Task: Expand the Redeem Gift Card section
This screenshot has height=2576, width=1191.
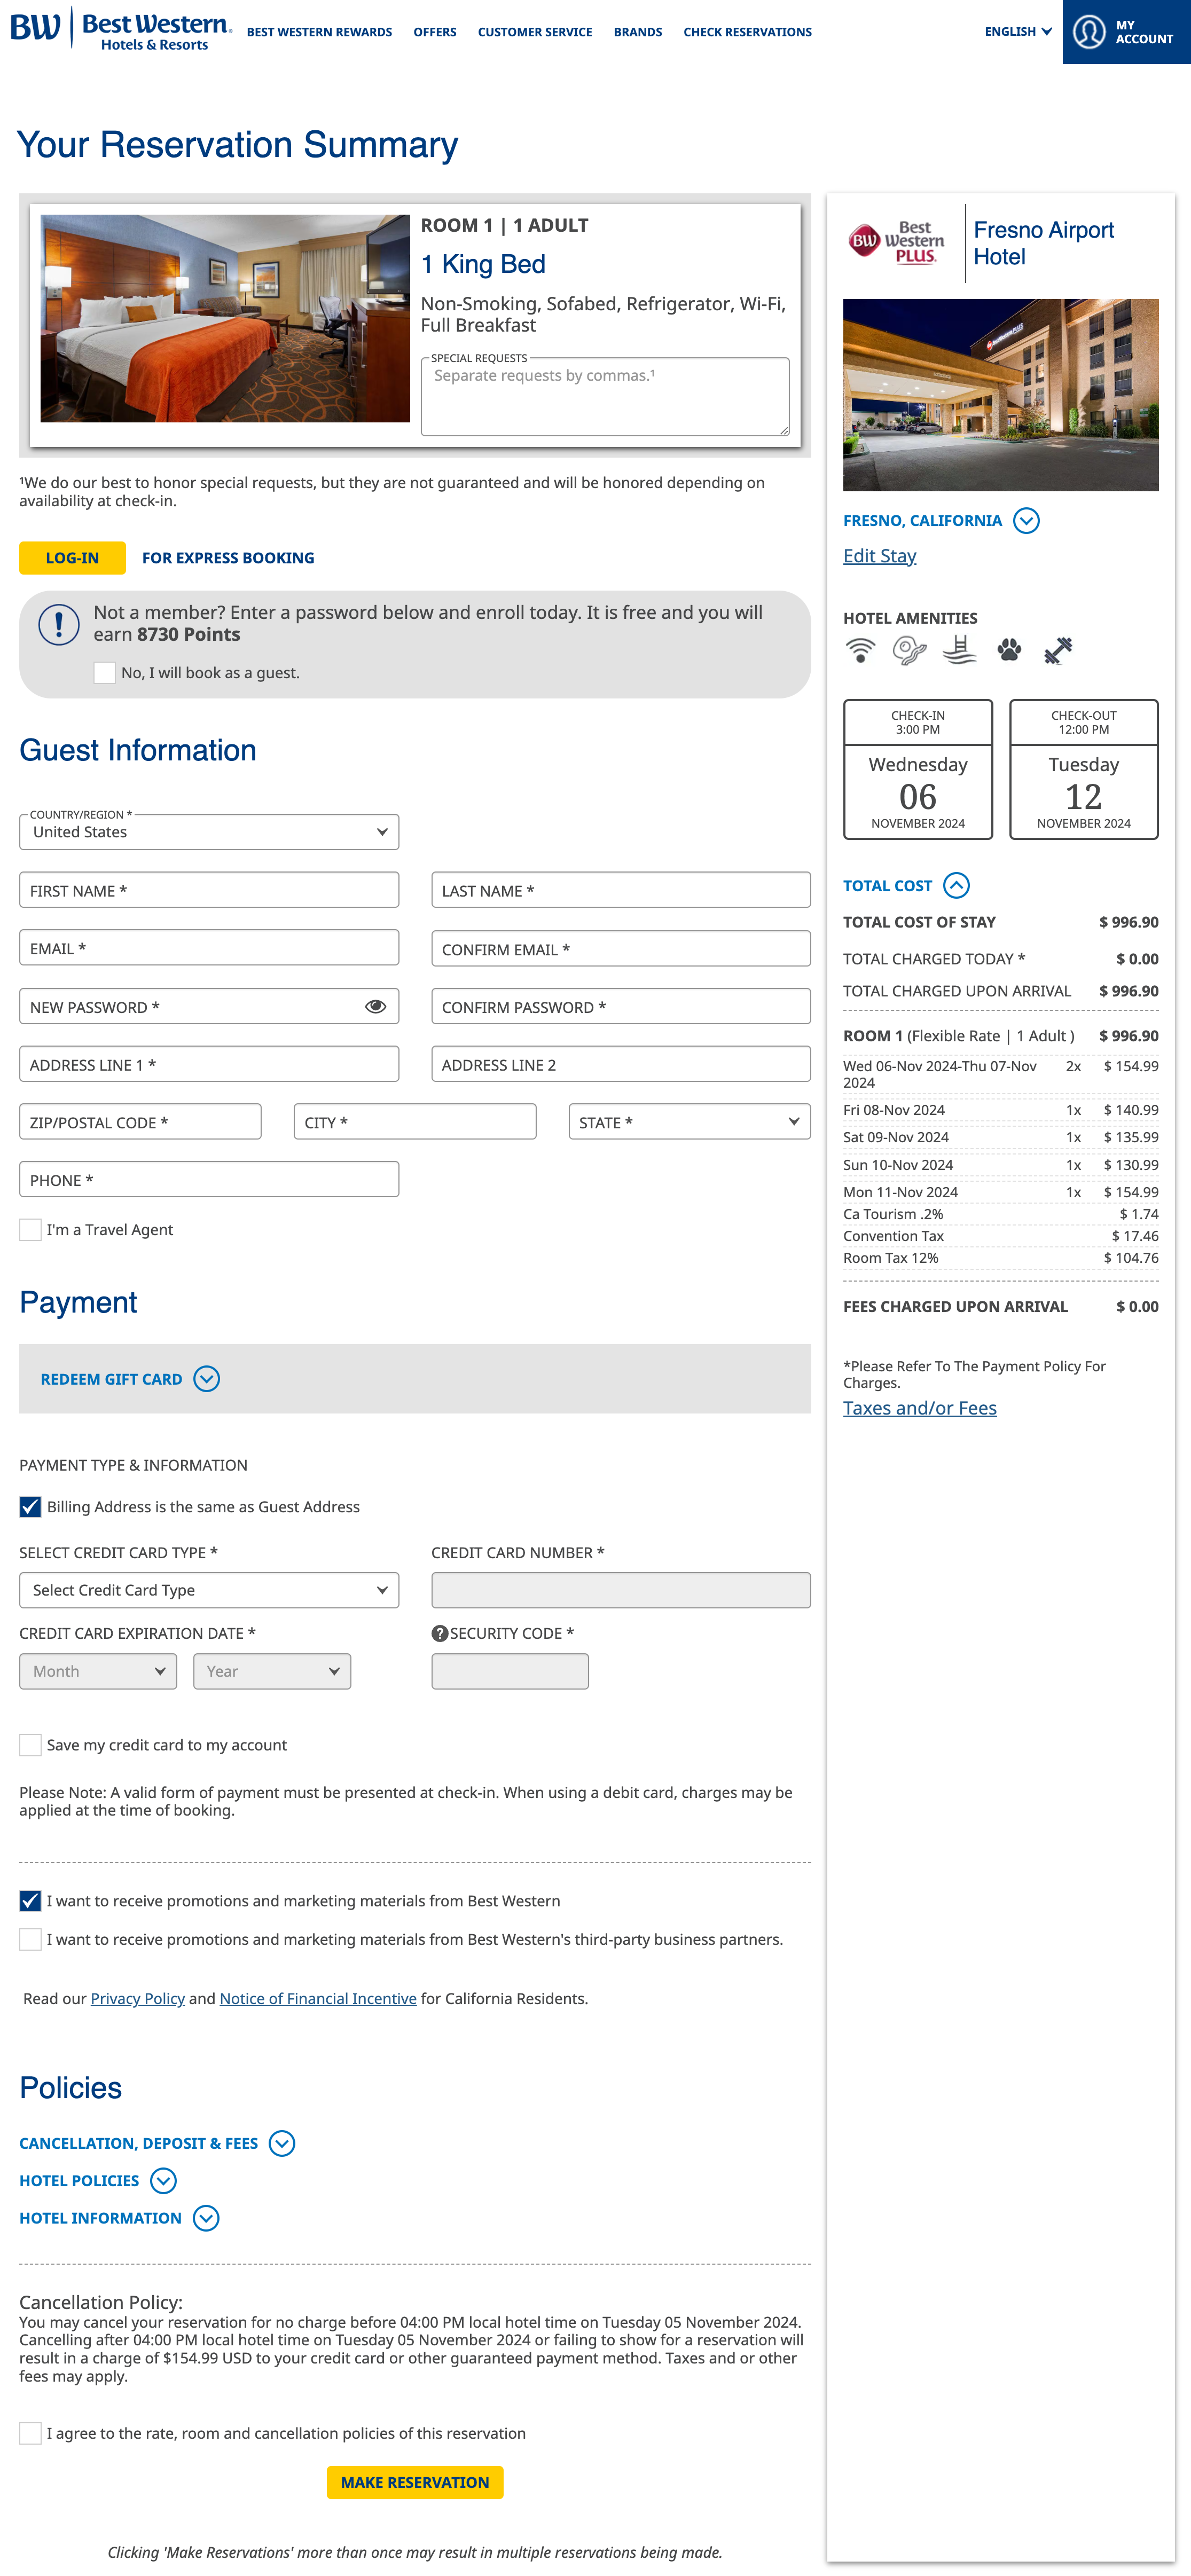Action: 207,1378
